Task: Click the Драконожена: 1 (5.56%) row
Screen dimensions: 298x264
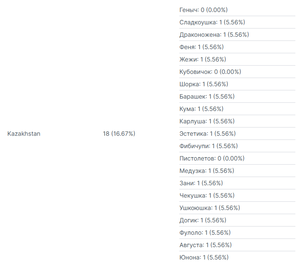Action: coord(214,34)
